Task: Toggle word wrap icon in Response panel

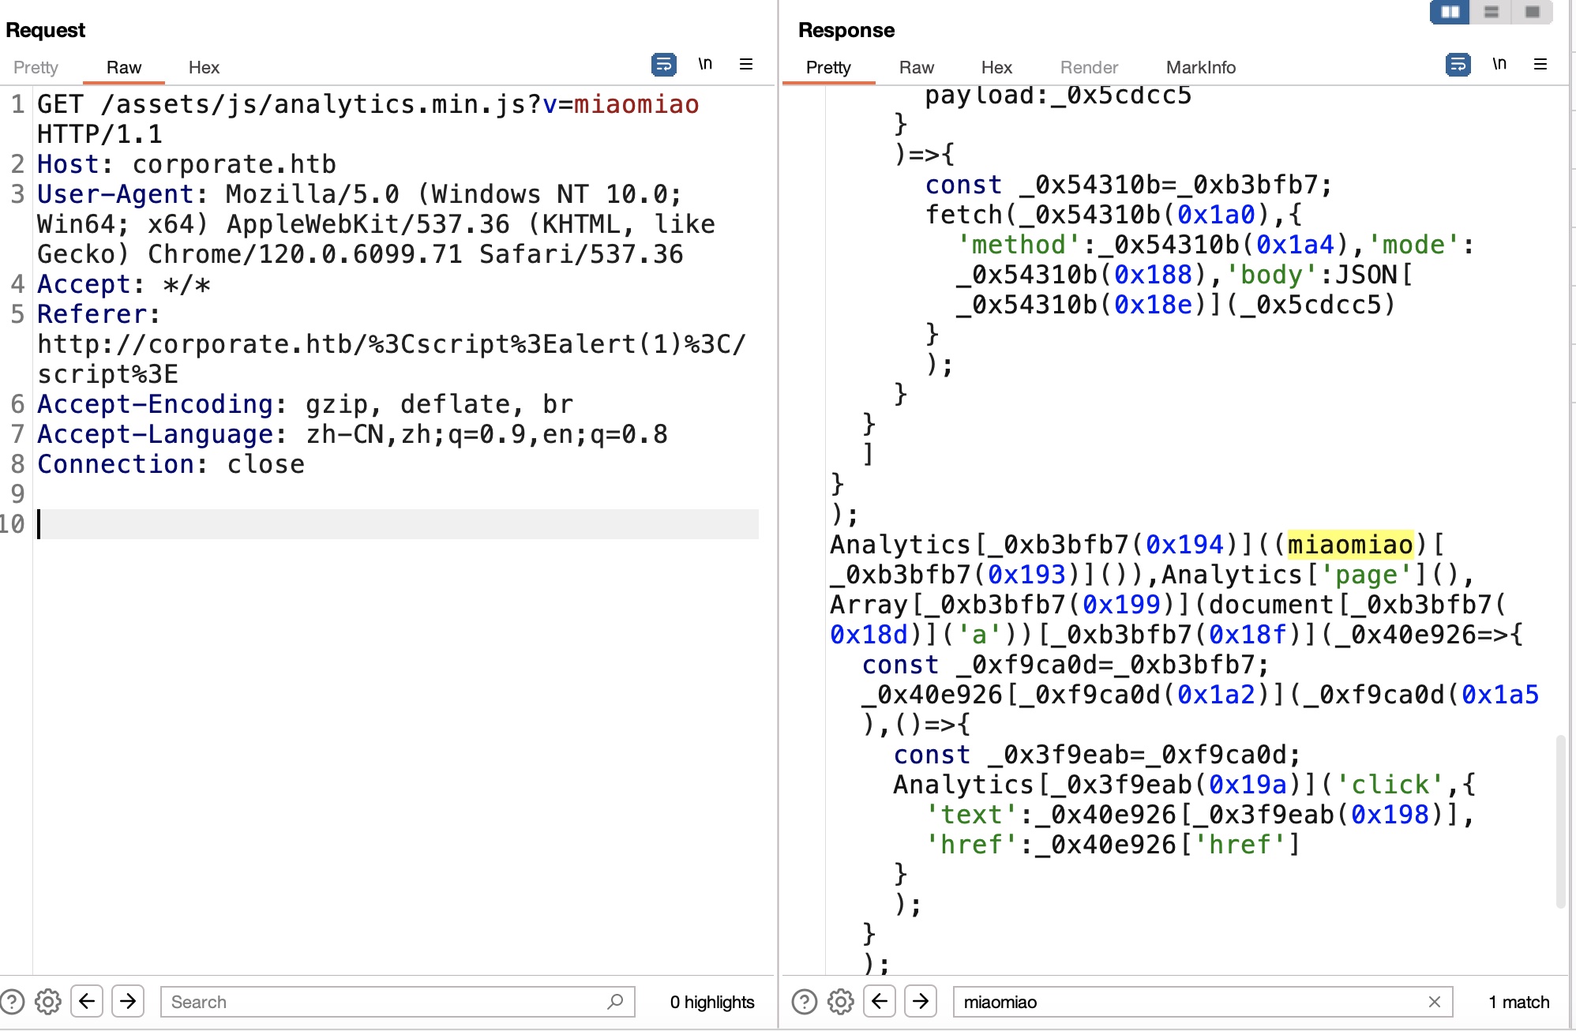Action: tap(1458, 65)
